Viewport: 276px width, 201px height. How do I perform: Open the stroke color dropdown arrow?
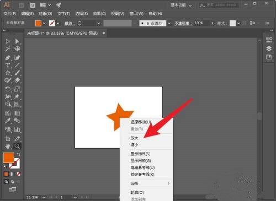58,23
